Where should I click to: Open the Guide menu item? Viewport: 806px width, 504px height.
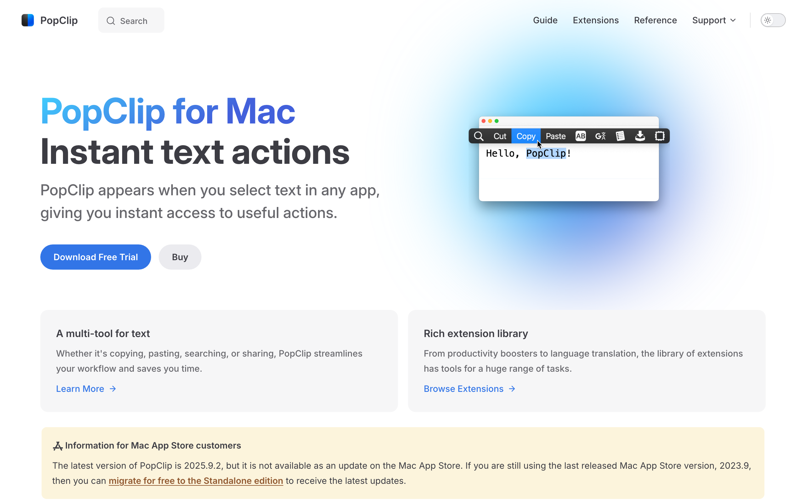[x=545, y=20]
